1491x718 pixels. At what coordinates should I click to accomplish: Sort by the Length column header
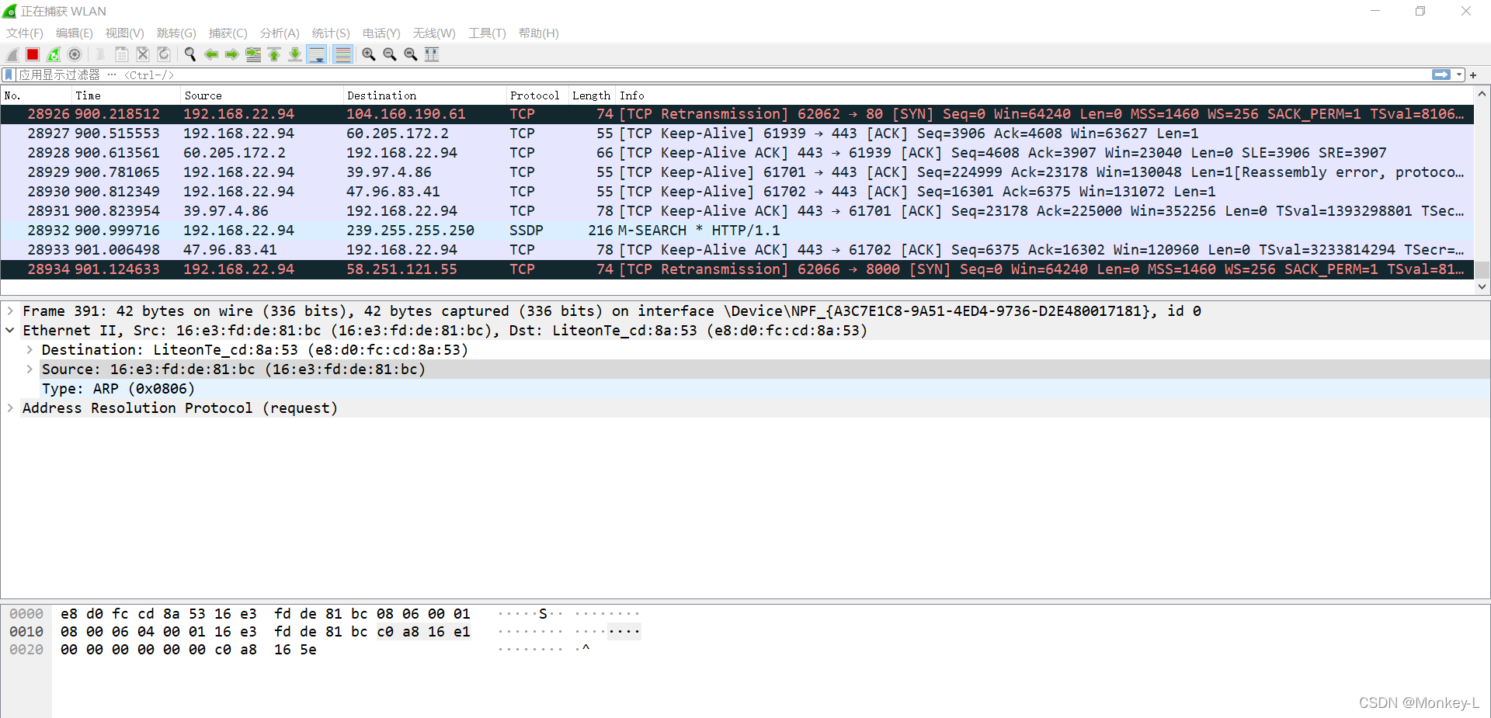point(592,95)
